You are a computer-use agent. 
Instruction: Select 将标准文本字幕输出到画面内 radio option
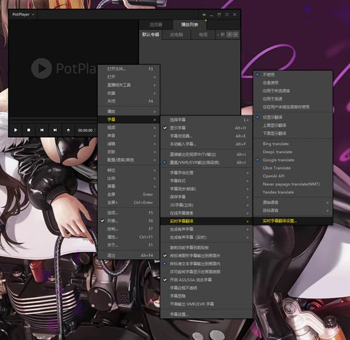[207, 264]
